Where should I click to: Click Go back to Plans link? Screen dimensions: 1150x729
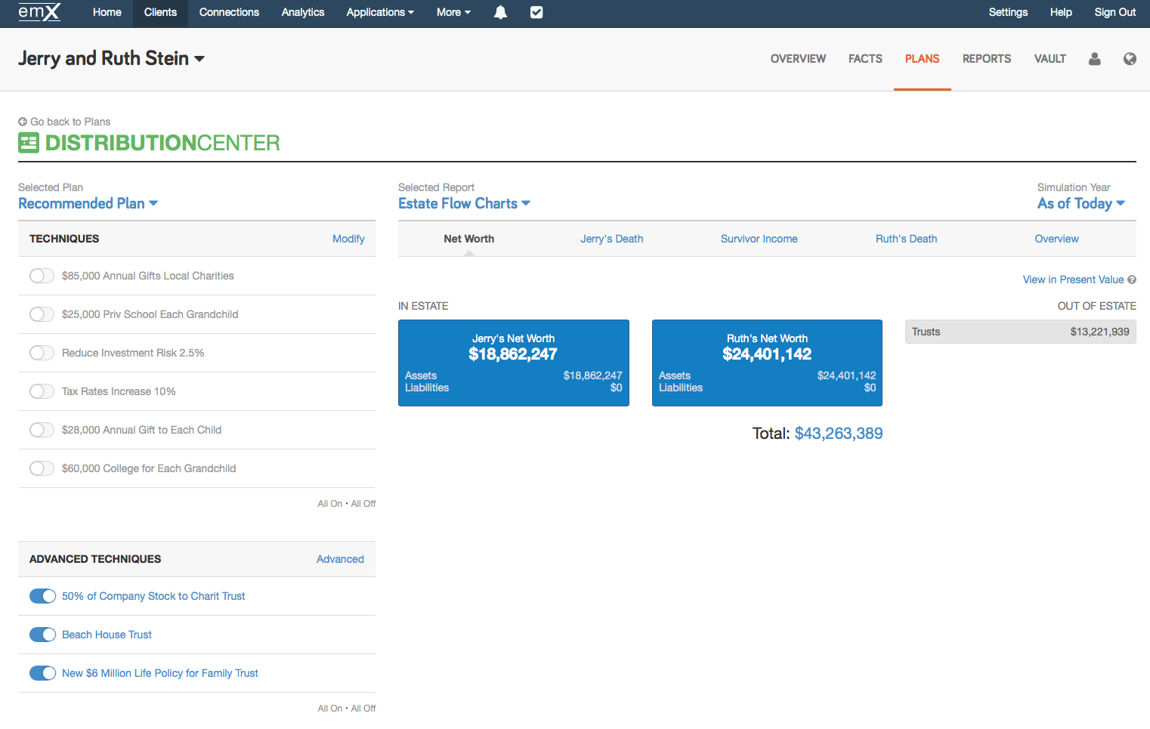point(70,122)
